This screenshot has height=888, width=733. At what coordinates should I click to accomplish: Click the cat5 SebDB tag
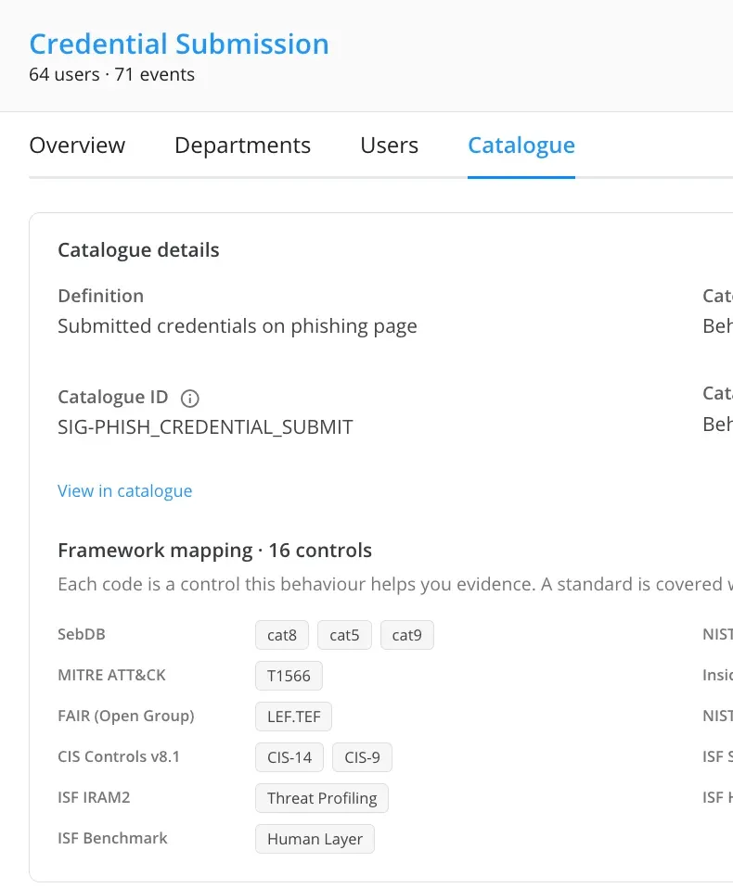coord(344,635)
